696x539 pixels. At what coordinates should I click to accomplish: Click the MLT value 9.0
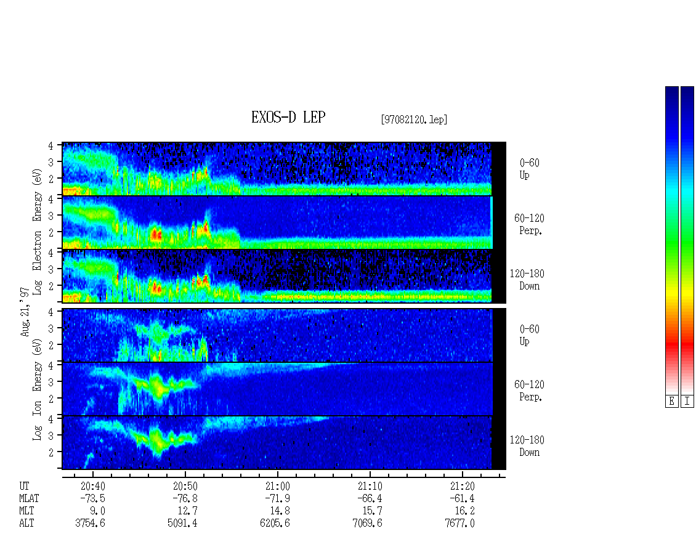click(x=98, y=511)
